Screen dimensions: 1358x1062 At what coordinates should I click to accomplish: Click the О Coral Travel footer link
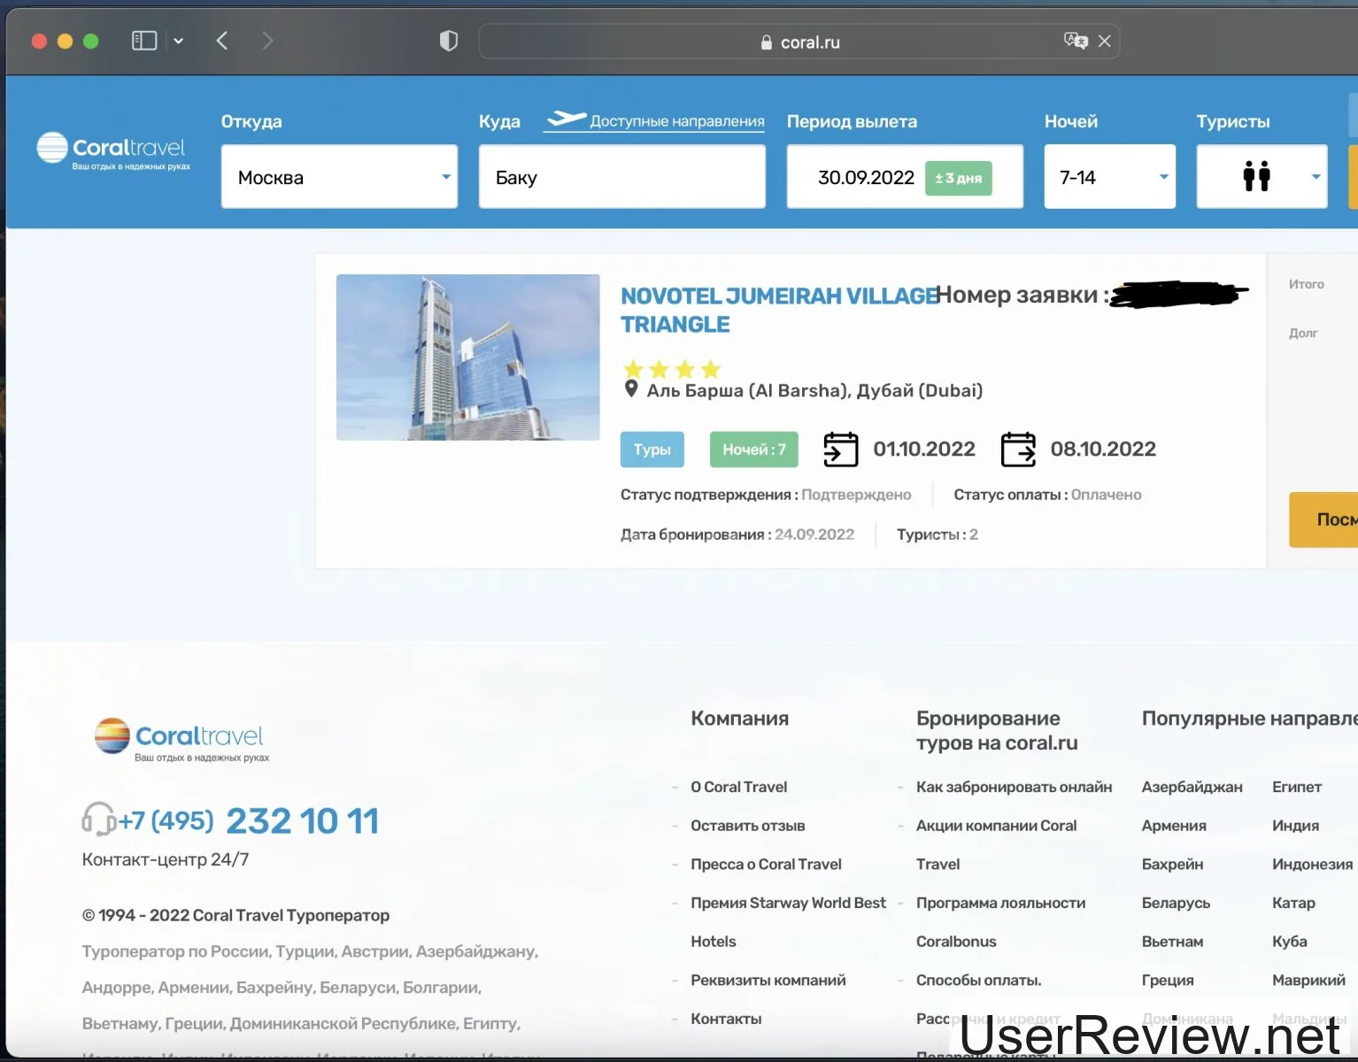pos(738,787)
